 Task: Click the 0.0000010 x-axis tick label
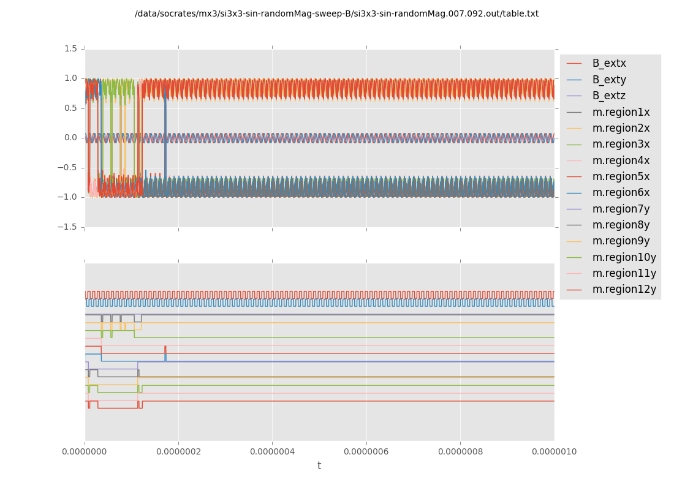click(x=554, y=452)
